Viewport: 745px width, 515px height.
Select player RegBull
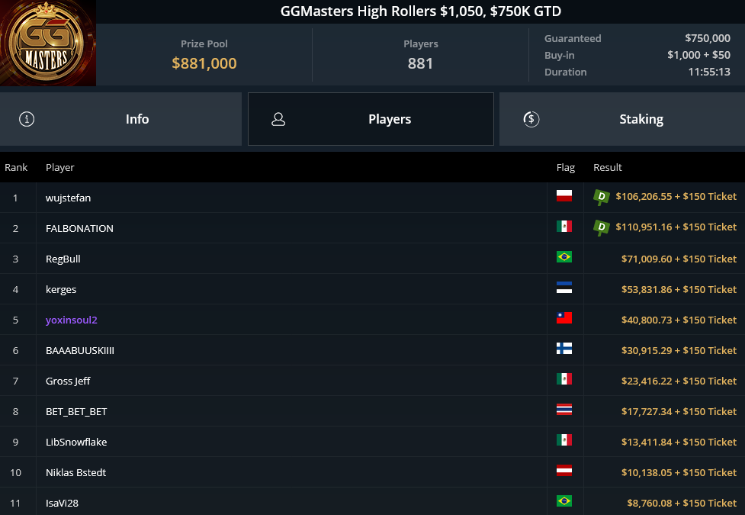pos(63,259)
